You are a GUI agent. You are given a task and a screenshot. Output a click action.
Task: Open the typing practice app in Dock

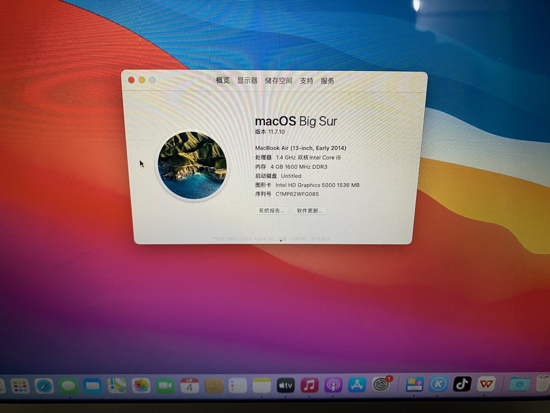click(415, 384)
